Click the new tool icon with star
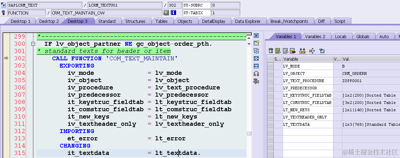The width and height of the screenshot is (400, 158). (256, 43)
